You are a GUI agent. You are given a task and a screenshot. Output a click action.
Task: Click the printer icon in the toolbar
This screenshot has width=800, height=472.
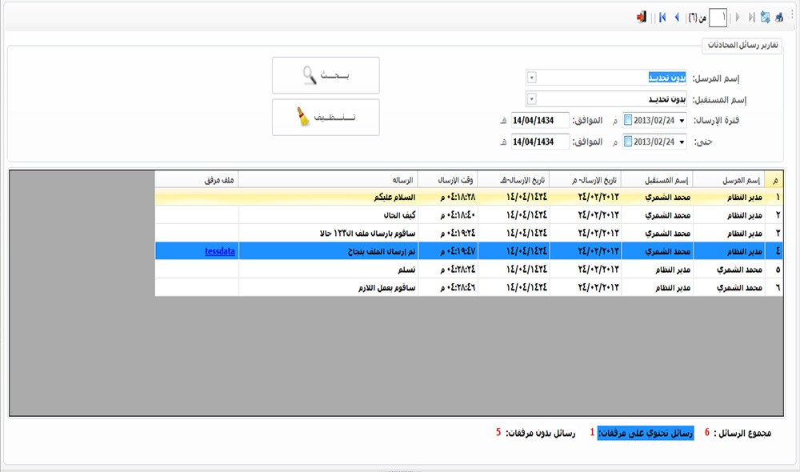(779, 17)
